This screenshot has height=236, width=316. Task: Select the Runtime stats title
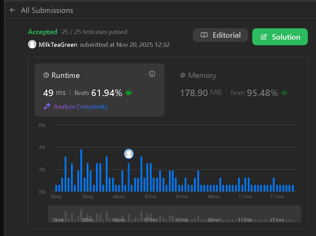point(66,75)
